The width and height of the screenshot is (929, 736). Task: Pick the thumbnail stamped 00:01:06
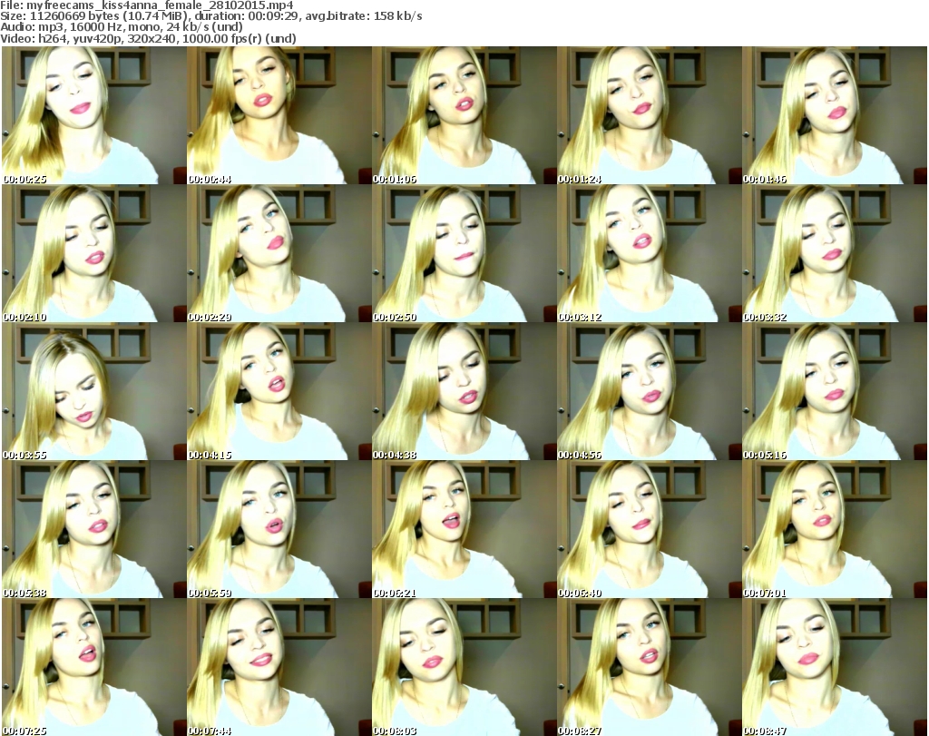click(x=464, y=115)
